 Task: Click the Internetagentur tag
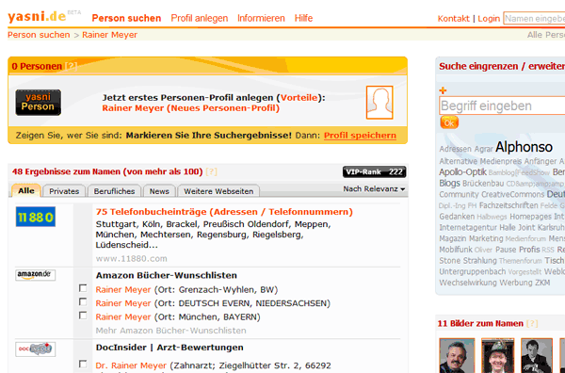click(468, 228)
